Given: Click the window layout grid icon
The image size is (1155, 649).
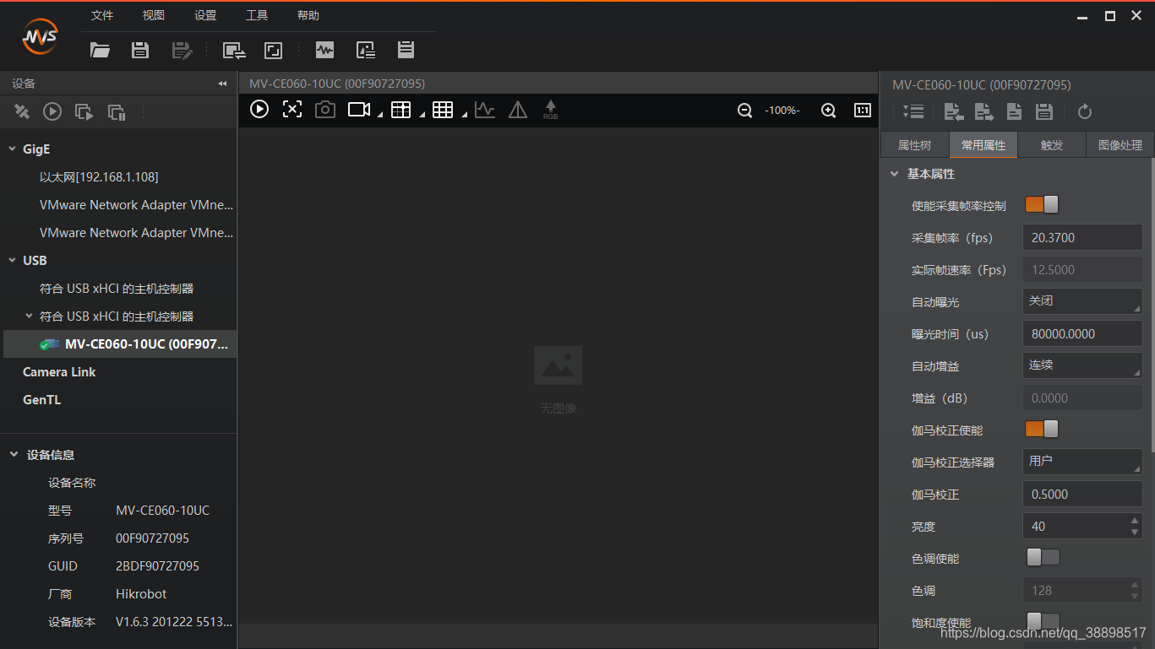Looking at the screenshot, I should coord(400,110).
